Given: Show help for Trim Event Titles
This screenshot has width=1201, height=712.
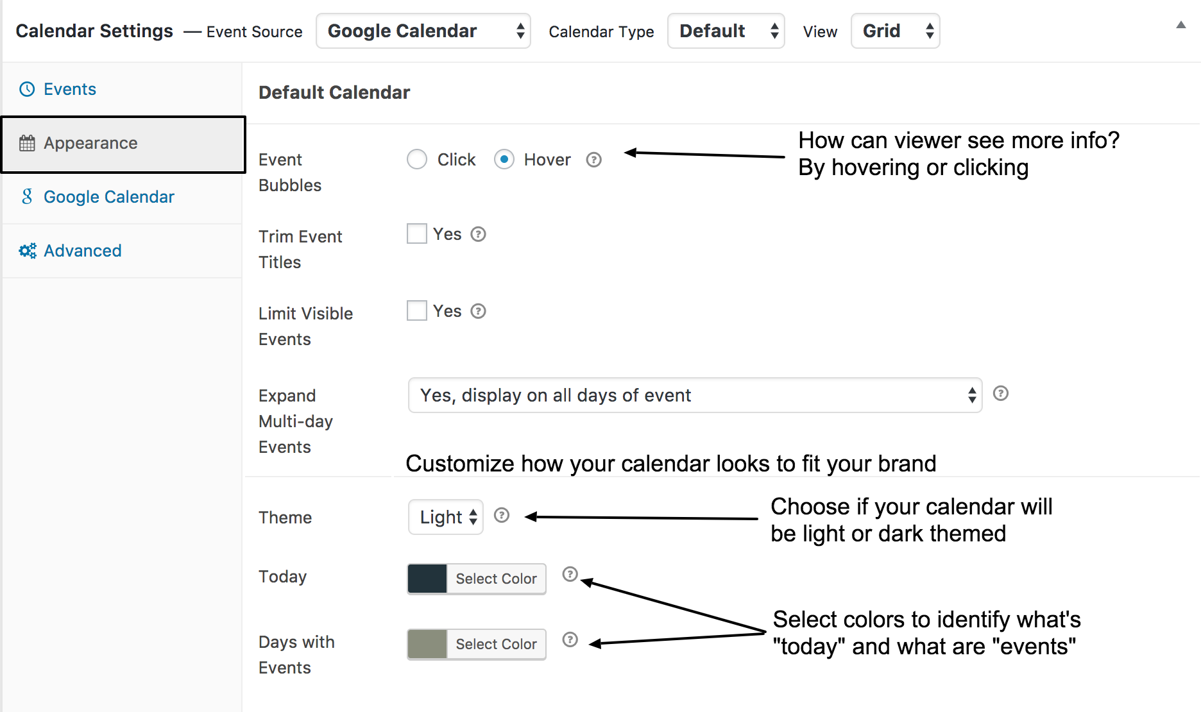Looking at the screenshot, I should click(478, 234).
